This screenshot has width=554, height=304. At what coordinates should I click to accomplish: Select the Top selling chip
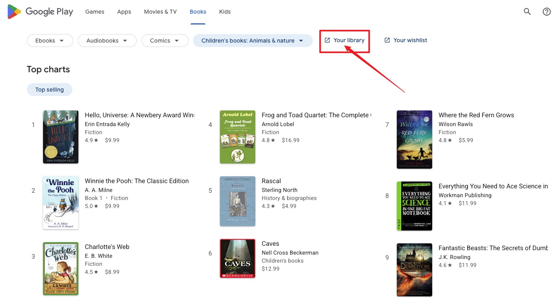point(49,90)
